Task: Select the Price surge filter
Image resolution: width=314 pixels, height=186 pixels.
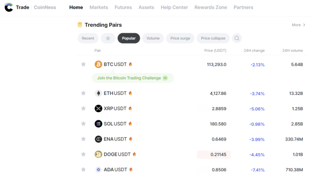Action: tap(180, 38)
